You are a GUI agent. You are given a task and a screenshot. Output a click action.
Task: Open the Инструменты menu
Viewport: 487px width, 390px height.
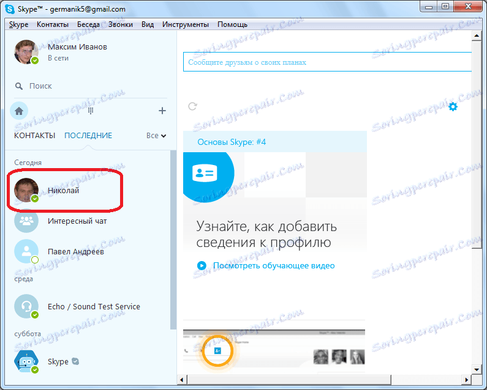(x=186, y=24)
